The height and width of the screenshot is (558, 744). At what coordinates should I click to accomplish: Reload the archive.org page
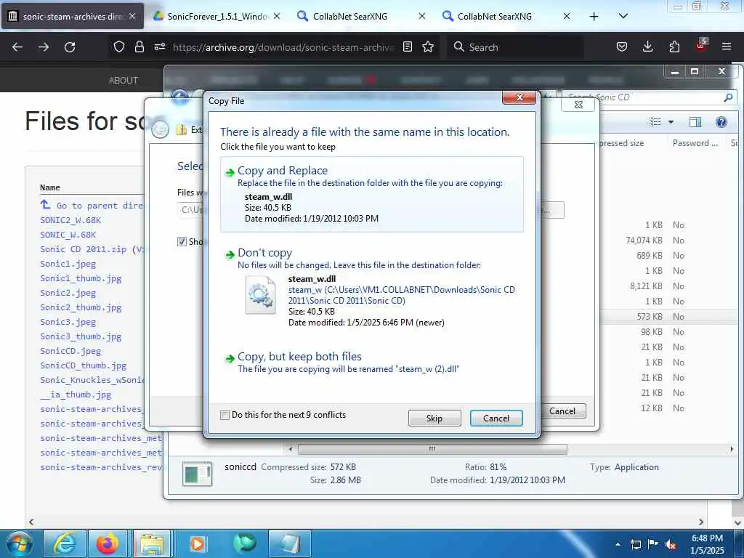(70, 47)
